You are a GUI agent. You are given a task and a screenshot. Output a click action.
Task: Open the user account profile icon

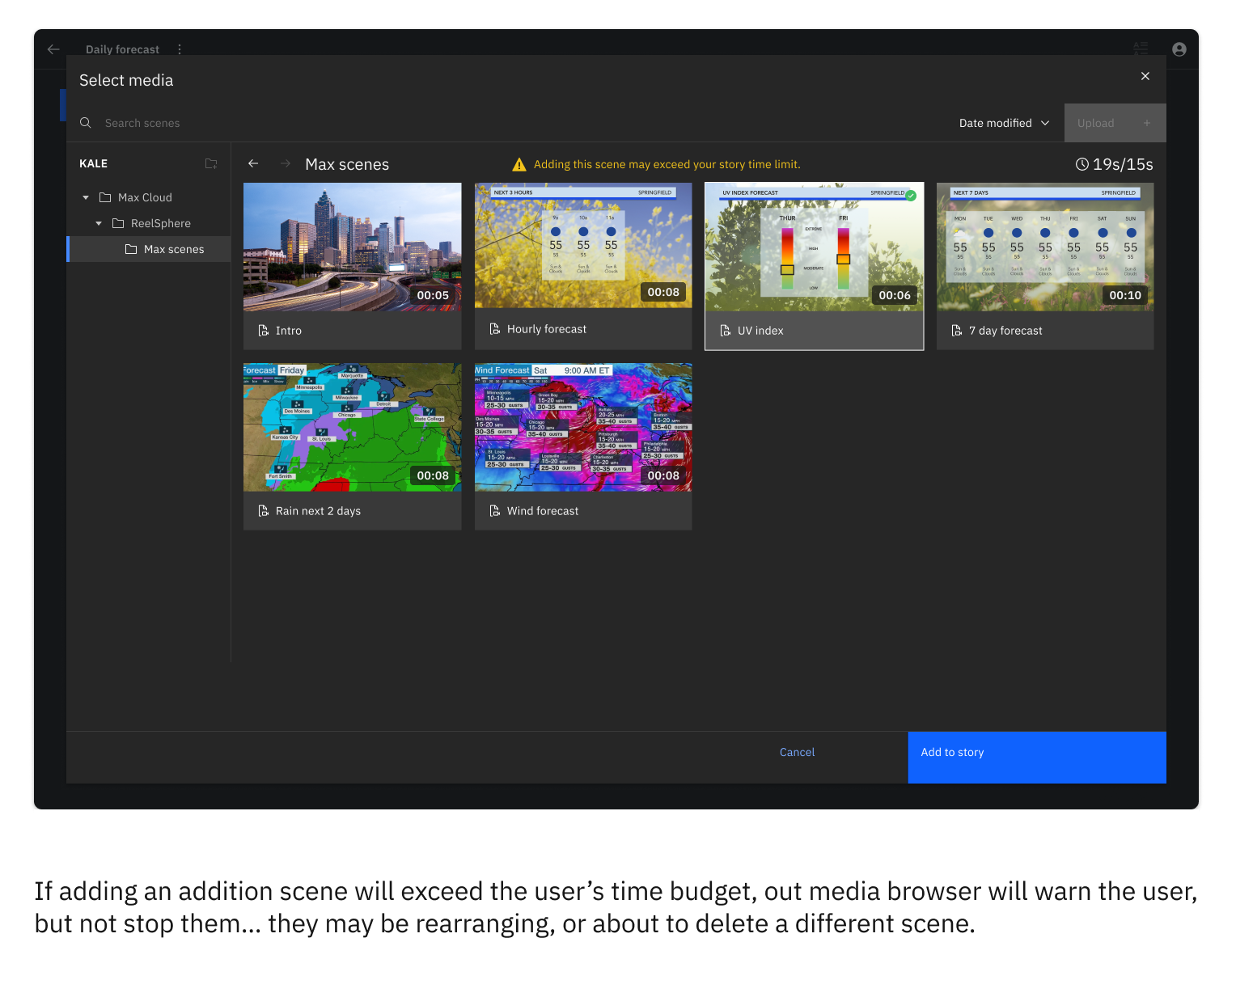coord(1179,49)
